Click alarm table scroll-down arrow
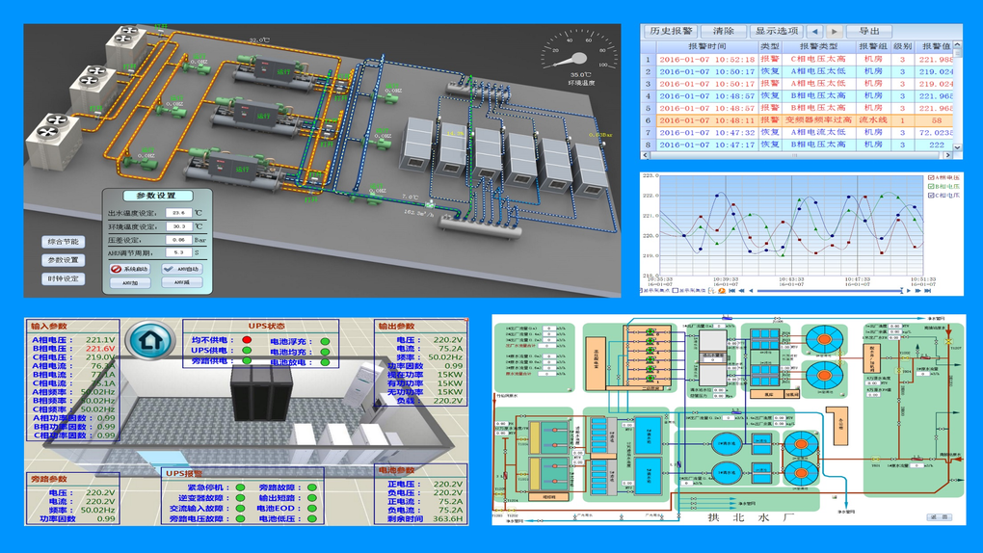The image size is (983, 553). (957, 146)
